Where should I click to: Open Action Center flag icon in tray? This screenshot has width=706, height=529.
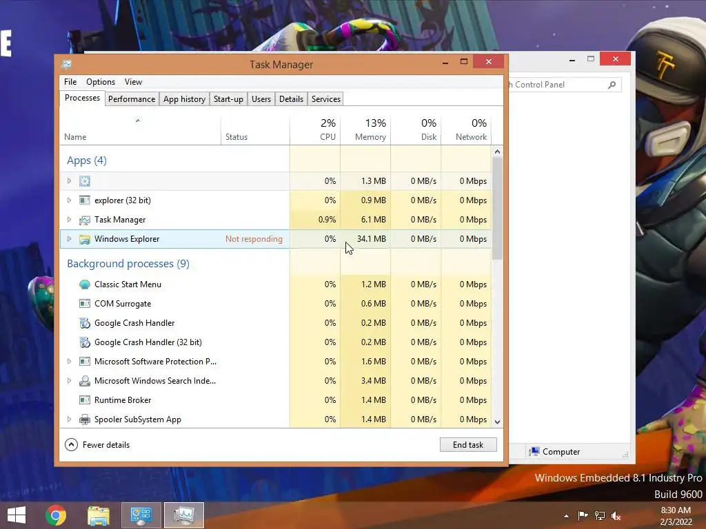583,515
